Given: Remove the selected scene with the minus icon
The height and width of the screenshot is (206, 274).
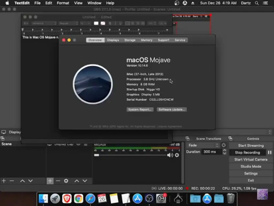Looking at the screenshot, I should click(x=12, y=181).
